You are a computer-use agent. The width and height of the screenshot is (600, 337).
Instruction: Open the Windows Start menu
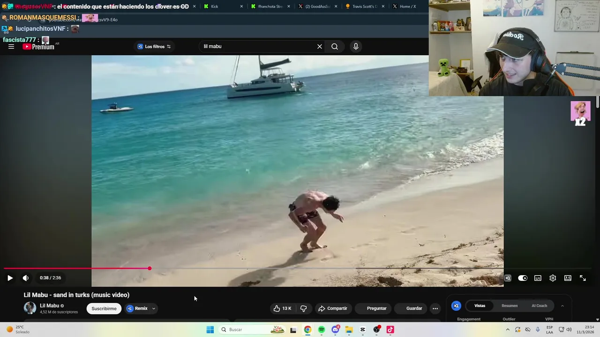pyautogui.click(x=210, y=330)
